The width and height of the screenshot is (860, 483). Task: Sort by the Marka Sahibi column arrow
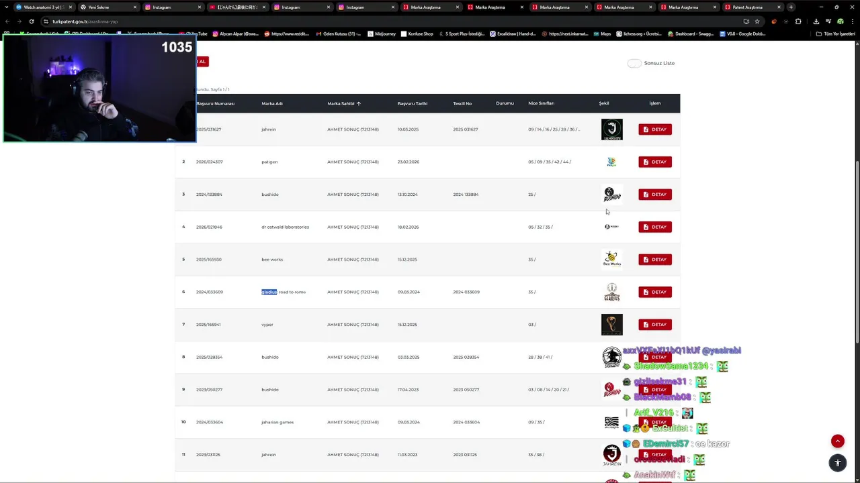point(359,103)
